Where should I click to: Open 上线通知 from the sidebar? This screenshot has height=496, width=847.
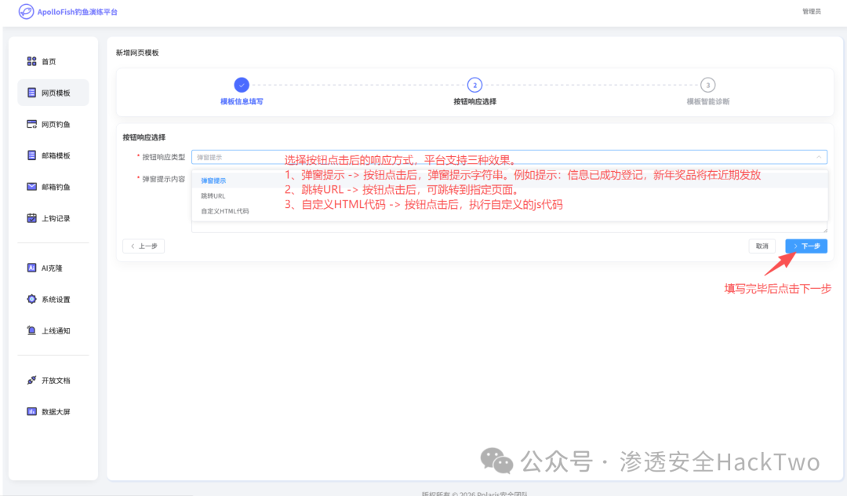coord(31,330)
